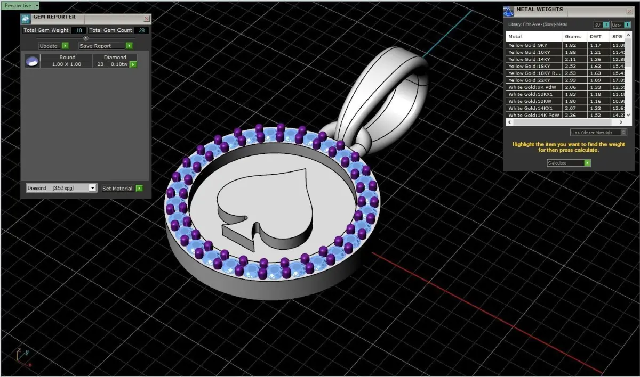Select the White Gold:10KW row
Image resolution: width=640 pixels, height=377 pixels.
(x=565, y=101)
